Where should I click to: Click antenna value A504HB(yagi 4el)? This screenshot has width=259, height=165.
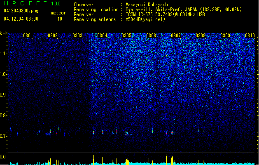click(x=145, y=19)
